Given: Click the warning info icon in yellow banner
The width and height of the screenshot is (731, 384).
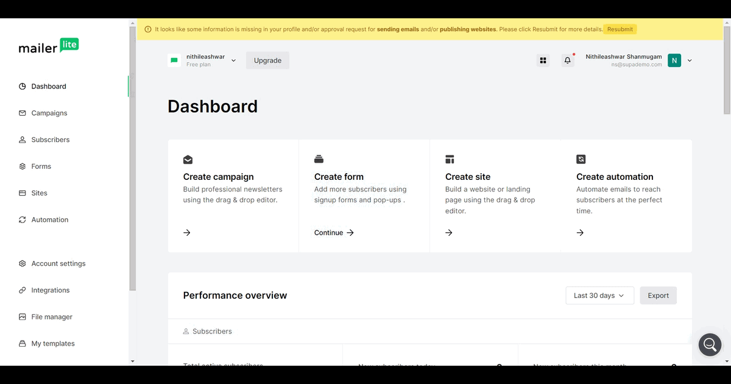Looking at the screenshot, I should (x=148, y=29).
